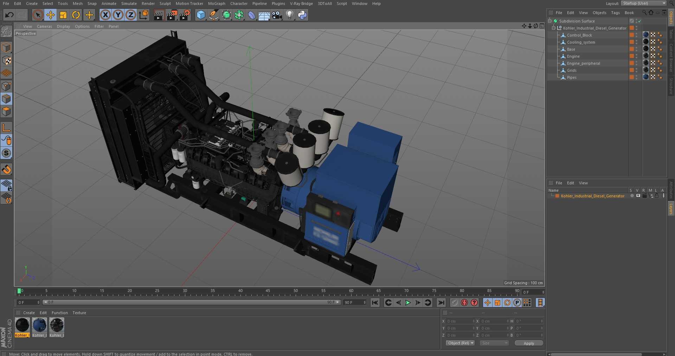This screenshot has width=675, height=356.
Task: Click the current frame field stepper
Action: [x=543, y=292]
